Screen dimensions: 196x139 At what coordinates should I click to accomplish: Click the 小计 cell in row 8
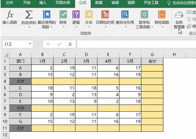click(20, 108)
